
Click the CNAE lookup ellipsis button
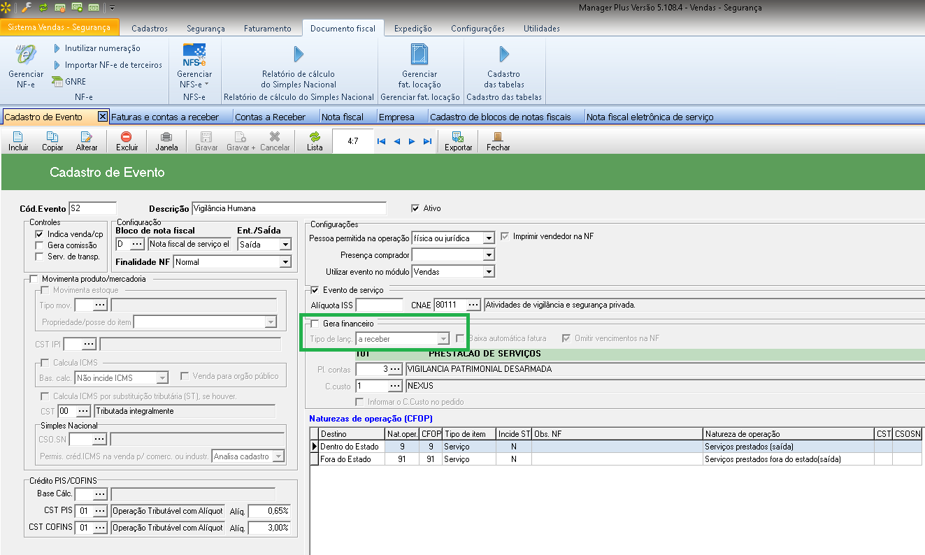click(x=473, y=305)
